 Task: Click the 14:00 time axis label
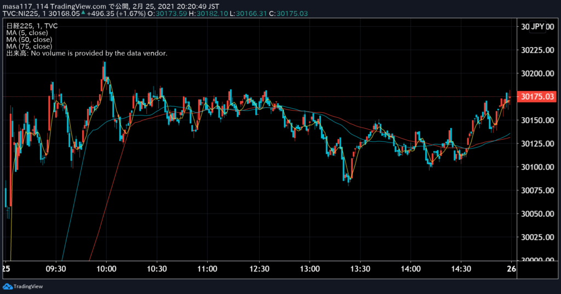coord(410,269)
